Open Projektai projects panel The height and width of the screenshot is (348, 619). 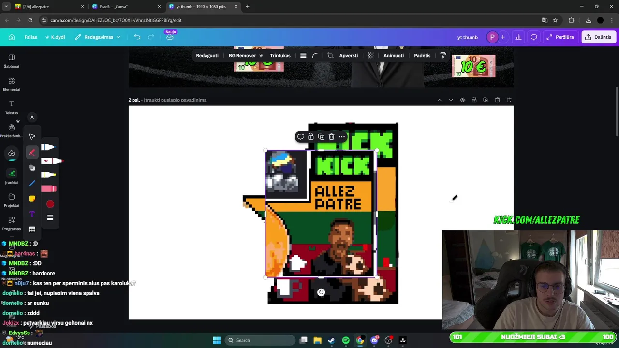tap(12, 200)
